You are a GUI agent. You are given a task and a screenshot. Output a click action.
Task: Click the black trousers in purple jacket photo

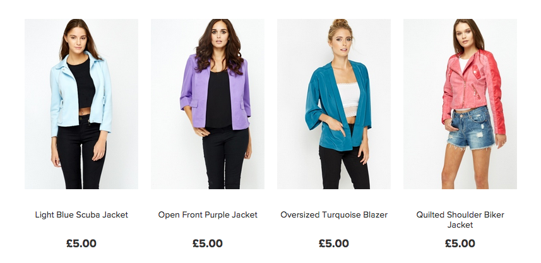pos(225,158)
